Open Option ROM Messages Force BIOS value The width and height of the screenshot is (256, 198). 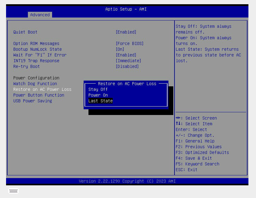(x=129, y=43)
